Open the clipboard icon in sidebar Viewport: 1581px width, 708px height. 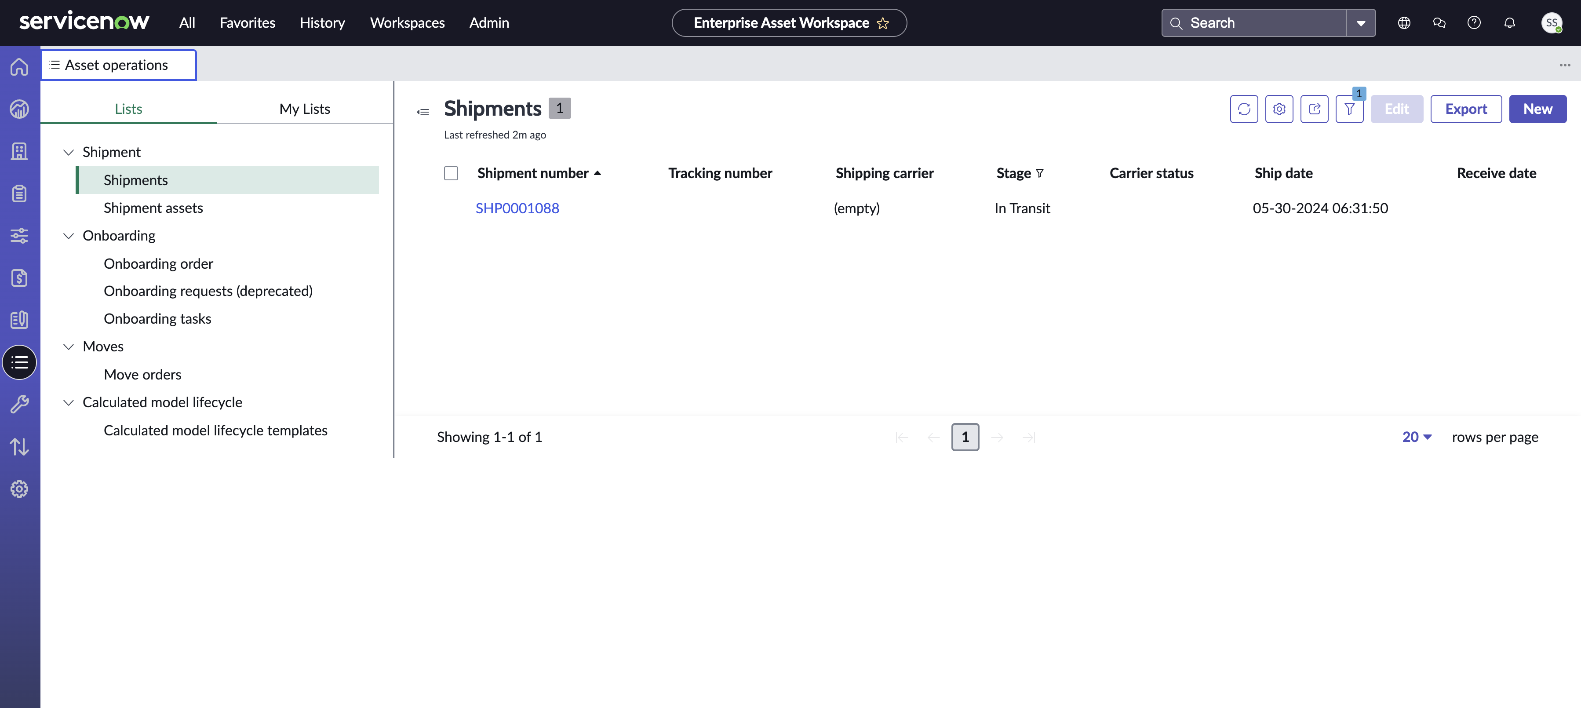(20, 193)
